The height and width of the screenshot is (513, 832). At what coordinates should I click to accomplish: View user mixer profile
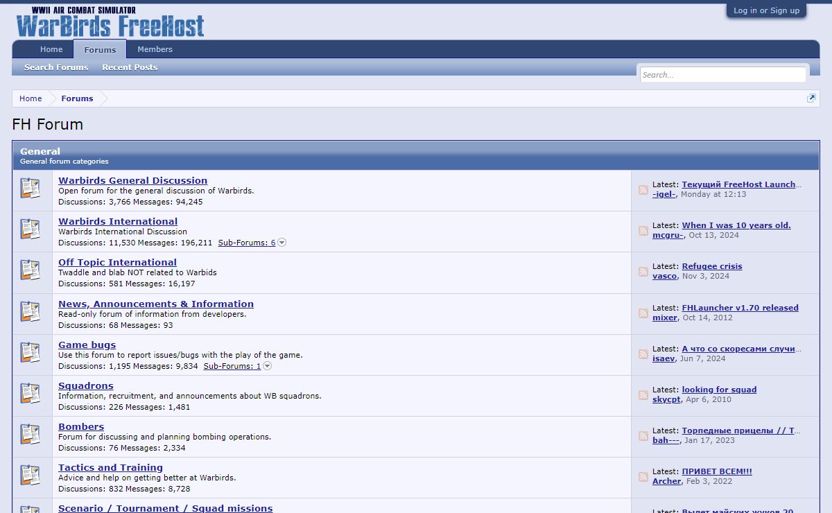click(x=665, y=318)
